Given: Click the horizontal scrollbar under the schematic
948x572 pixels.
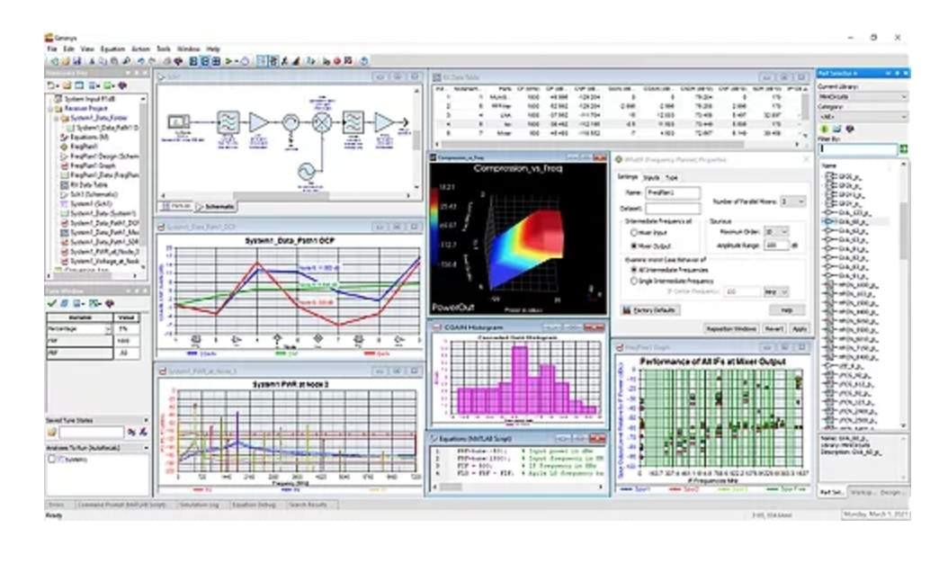Looking at the screenshot, I should (287, 196).
